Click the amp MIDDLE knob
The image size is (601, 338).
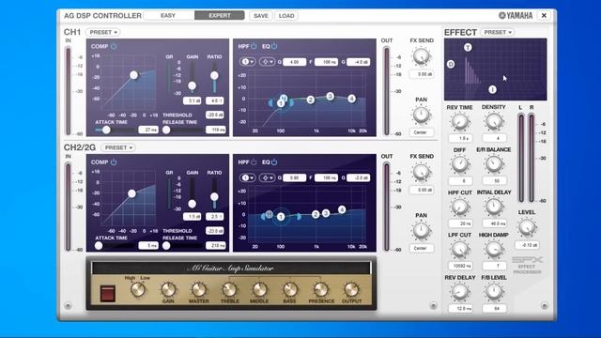pos(259,290)
